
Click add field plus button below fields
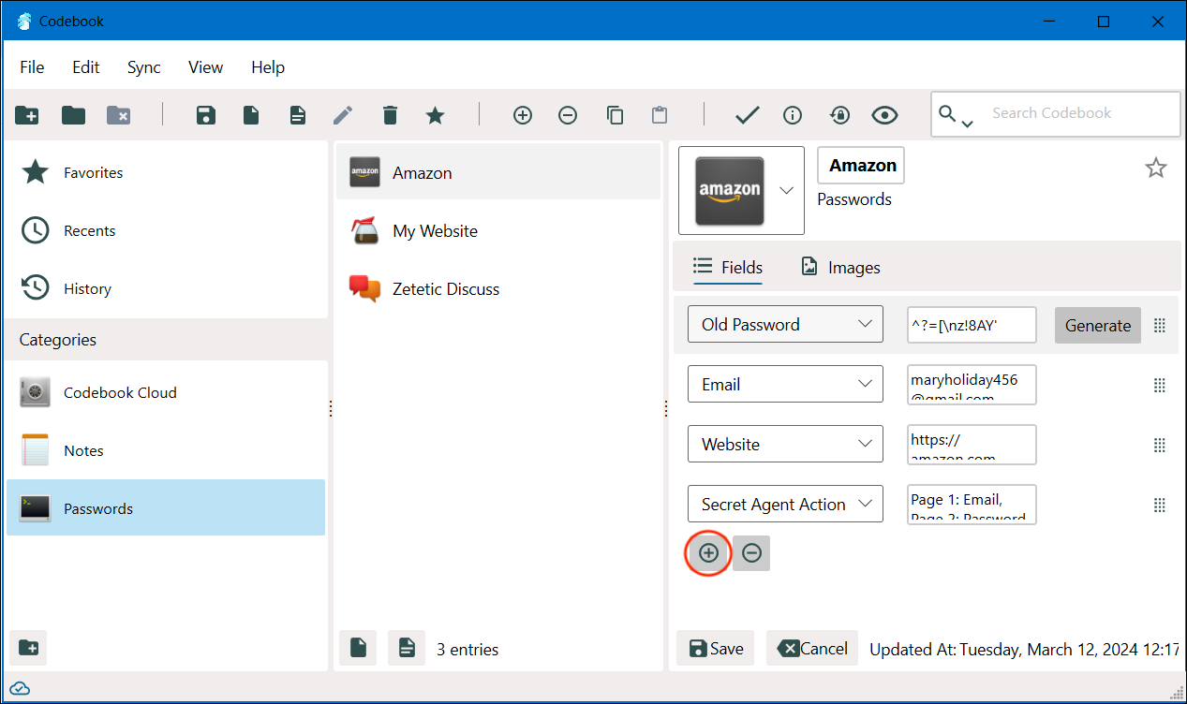pyautogui.click(x=708, y=553)
